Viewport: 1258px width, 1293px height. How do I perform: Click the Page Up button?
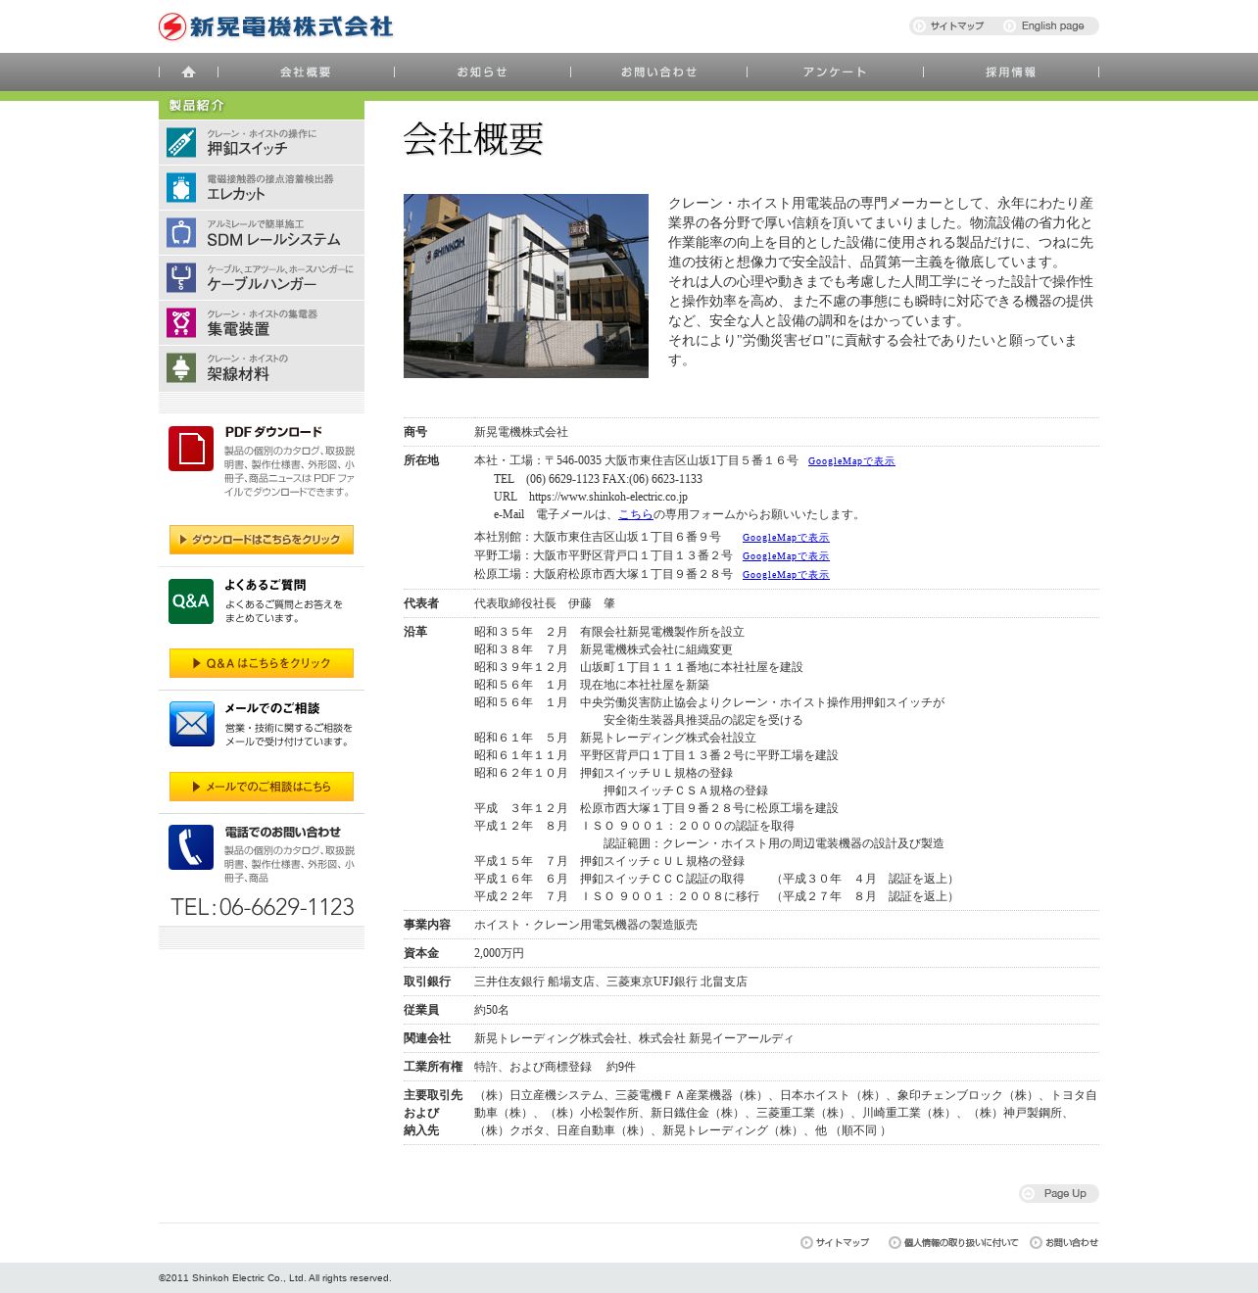1059,1193
